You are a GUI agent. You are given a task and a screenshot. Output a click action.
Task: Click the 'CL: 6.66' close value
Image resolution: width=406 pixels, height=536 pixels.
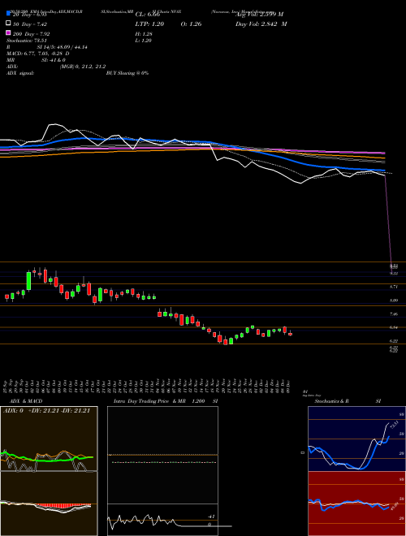(148, 15)
